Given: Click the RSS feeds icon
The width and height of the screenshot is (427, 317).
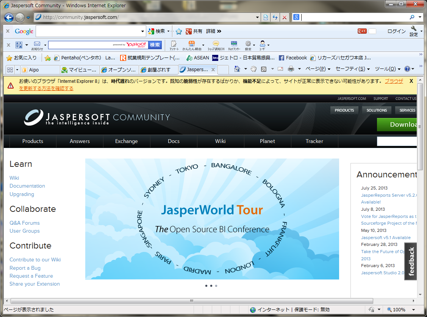Looking at the screenshot, I should (x=264, y=69).
